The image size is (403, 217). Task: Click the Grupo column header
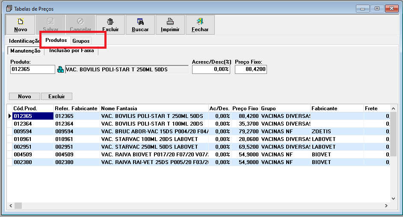tap(285, 108)
